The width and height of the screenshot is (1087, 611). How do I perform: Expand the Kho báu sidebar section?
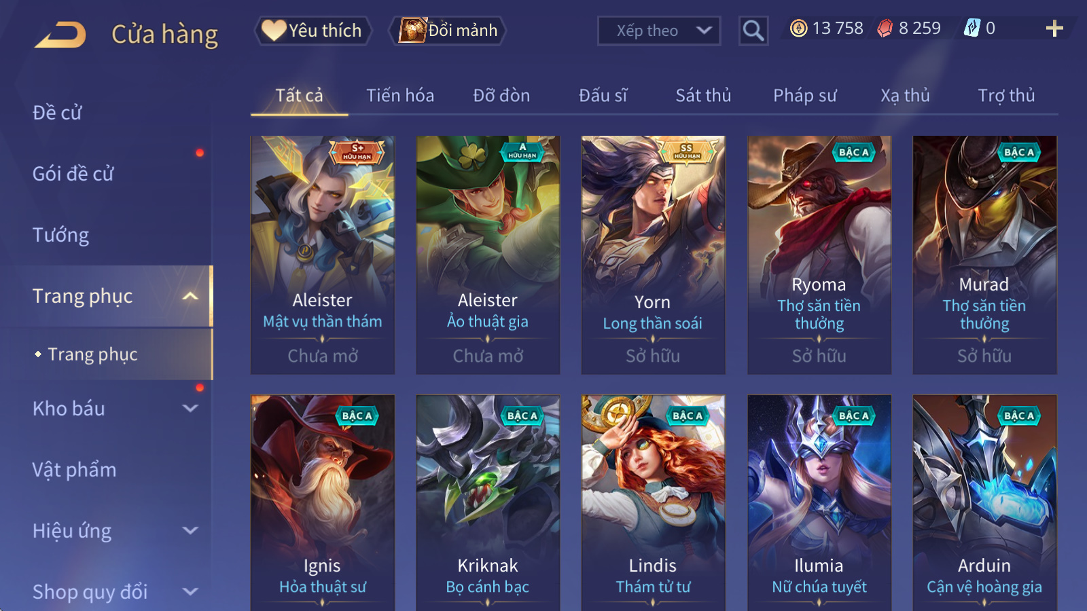tap(191, 409)
